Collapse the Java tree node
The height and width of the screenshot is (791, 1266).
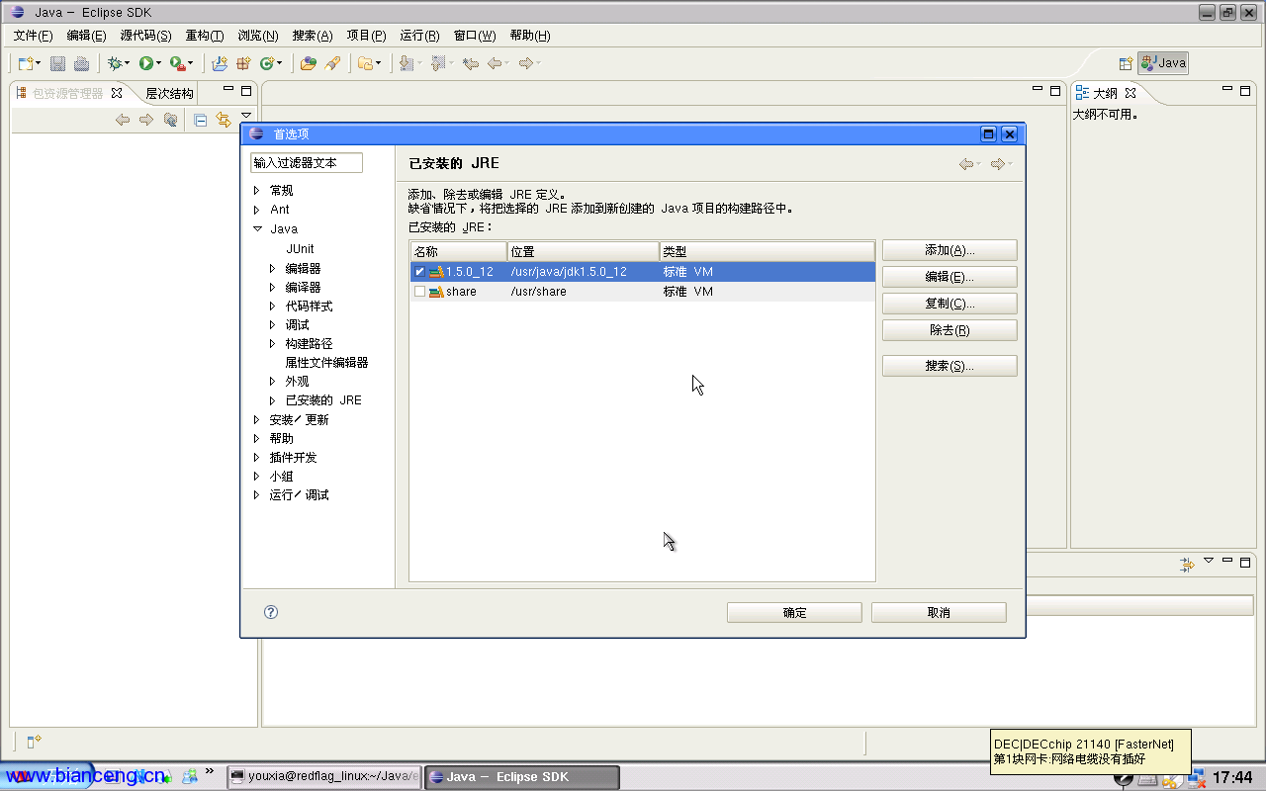pyautogui.click(x=257, y=228)
